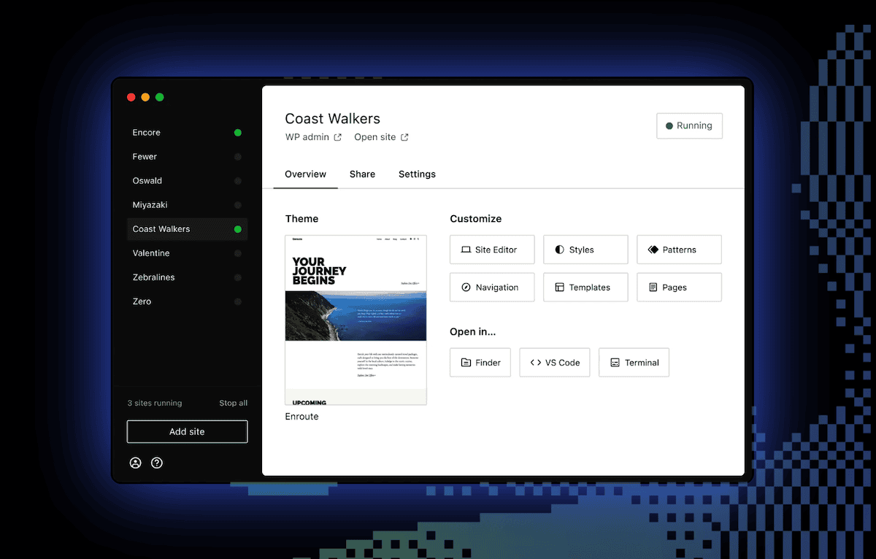Click the Theme heading
The height and width of the screenshot is (559, 876).
[301, 219]
